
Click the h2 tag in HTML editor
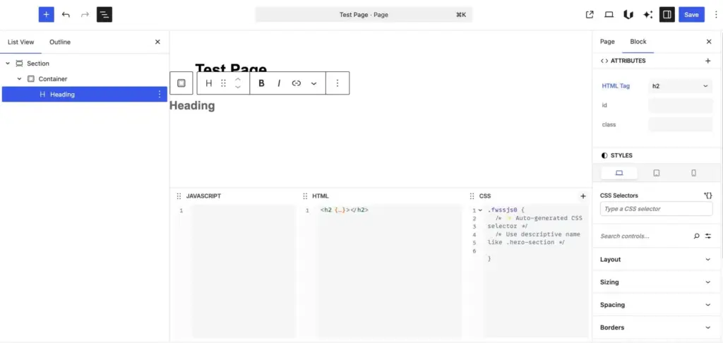[326, 210]
